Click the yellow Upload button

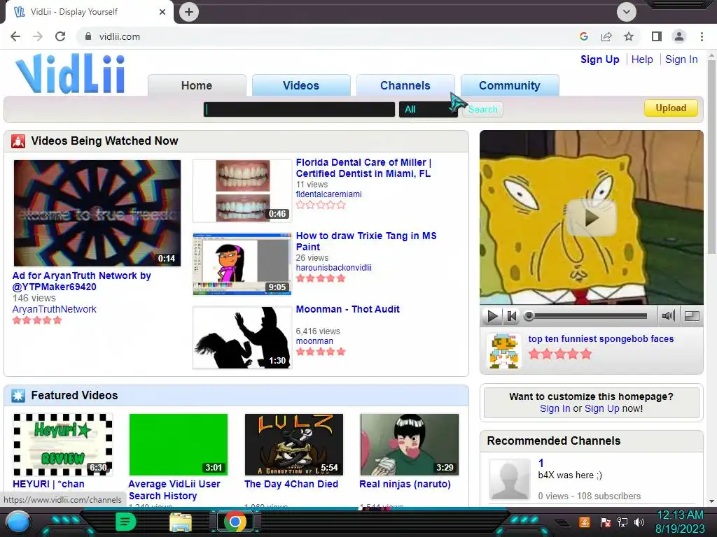[x=671, y=108]
